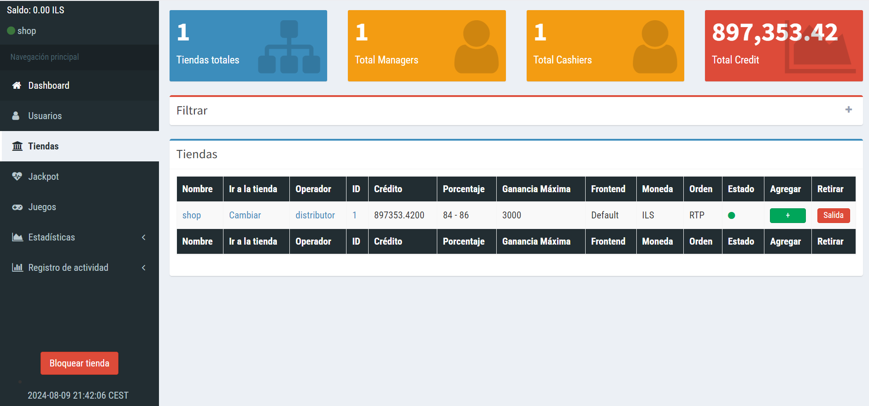The width and height of the screenshot is (869, 406).
Task: Click the Bloquear tienda button
Action: tap(79, 363)
